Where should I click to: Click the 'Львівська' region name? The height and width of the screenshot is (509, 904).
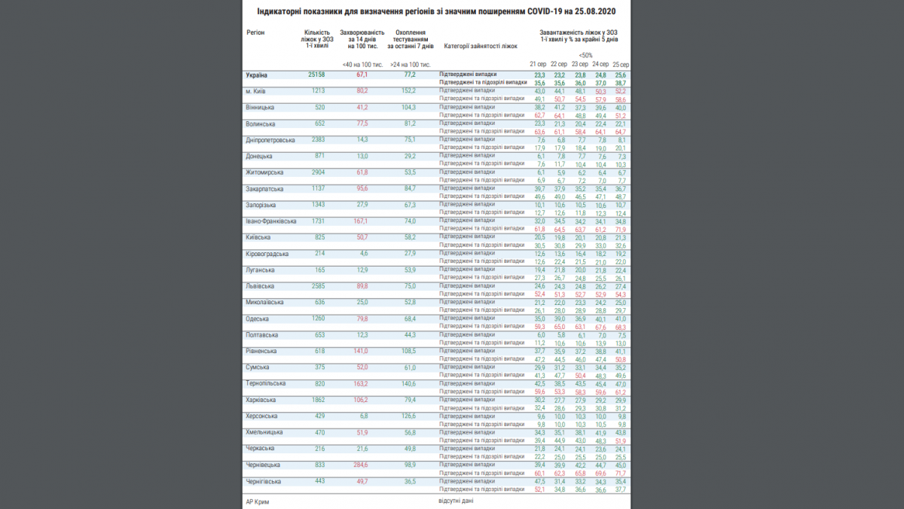260,286
